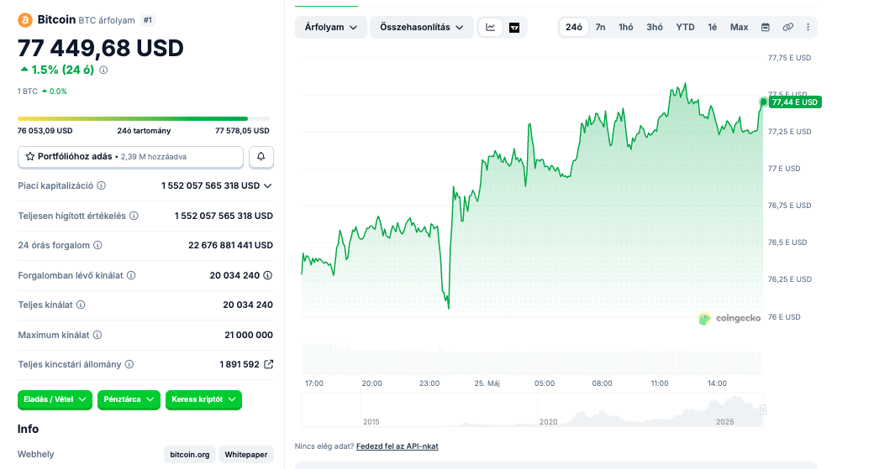Open the bitcoin.org website link
Viewport: 874px width, 469px height.
(190, 455)
